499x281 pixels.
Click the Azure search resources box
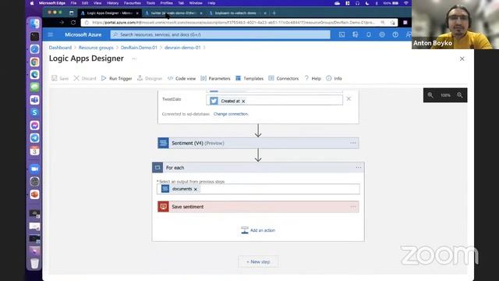[220, 34]
